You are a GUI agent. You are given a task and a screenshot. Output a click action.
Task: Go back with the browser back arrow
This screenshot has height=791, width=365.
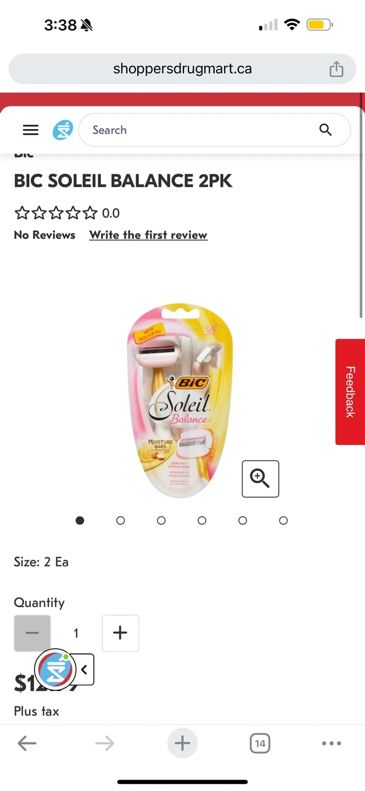(x=27, y=744)
